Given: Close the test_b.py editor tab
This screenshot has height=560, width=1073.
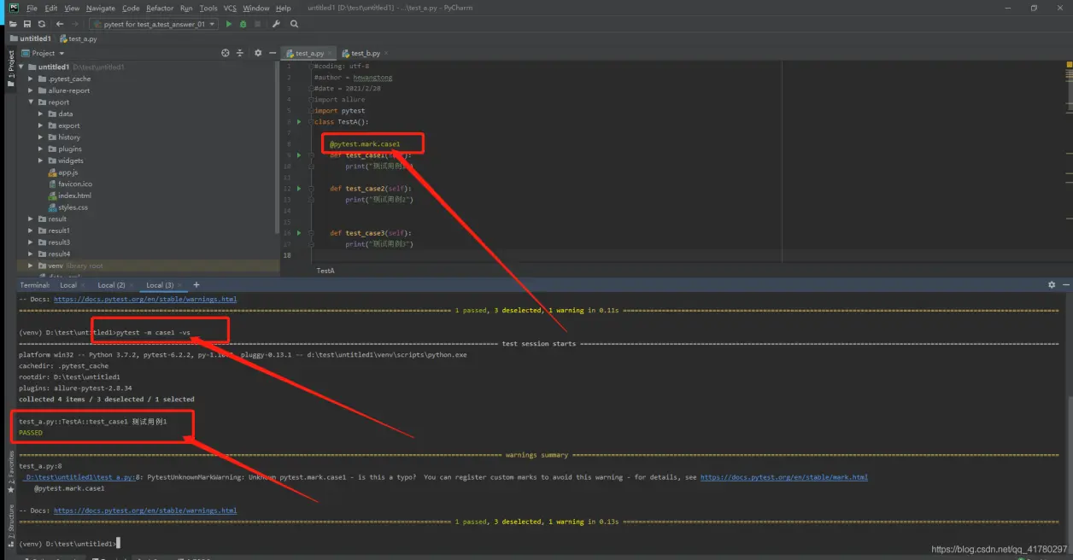Looking at the screenshot, I should pyautogui.click(x=388, y=53).
